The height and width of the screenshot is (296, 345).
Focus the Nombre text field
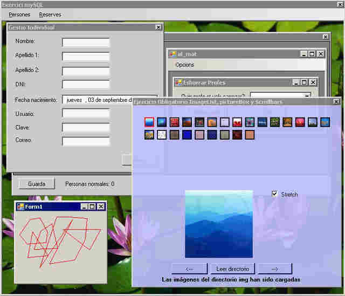click(x=86, y=42)
